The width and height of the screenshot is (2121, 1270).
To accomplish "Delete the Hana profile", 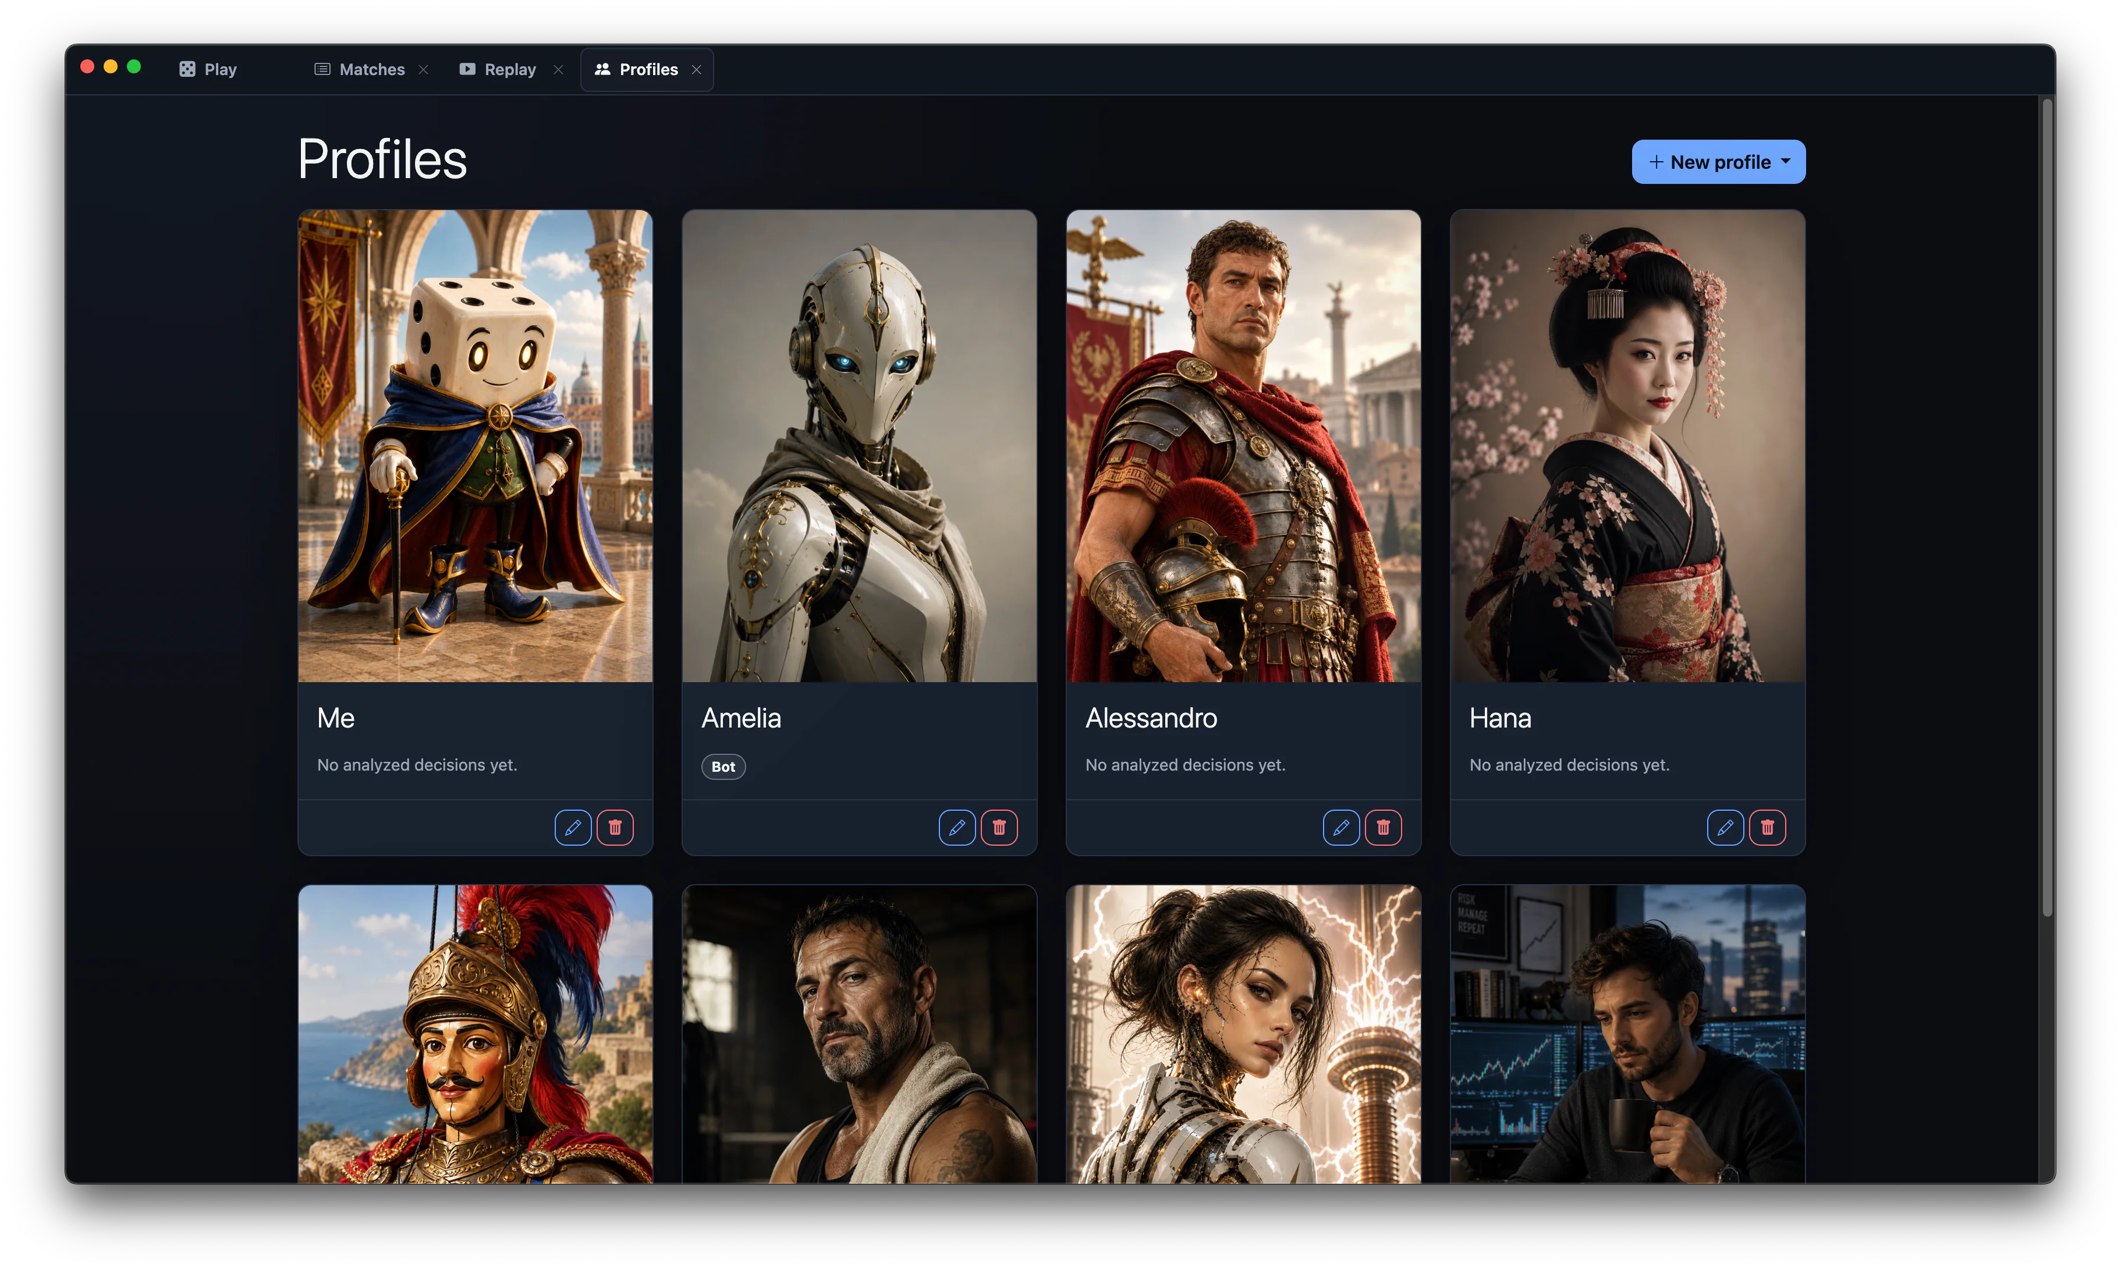I will tap(1767, 828).
